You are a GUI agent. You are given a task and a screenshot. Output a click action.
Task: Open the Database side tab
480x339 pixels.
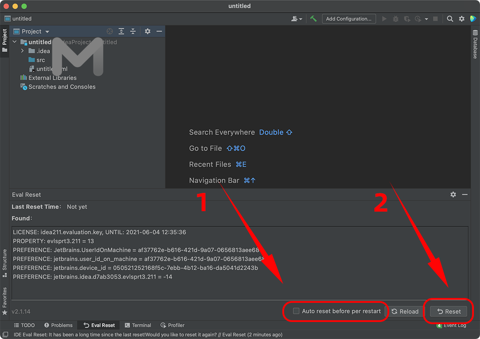pyautogui.click(x=475, y=45)
